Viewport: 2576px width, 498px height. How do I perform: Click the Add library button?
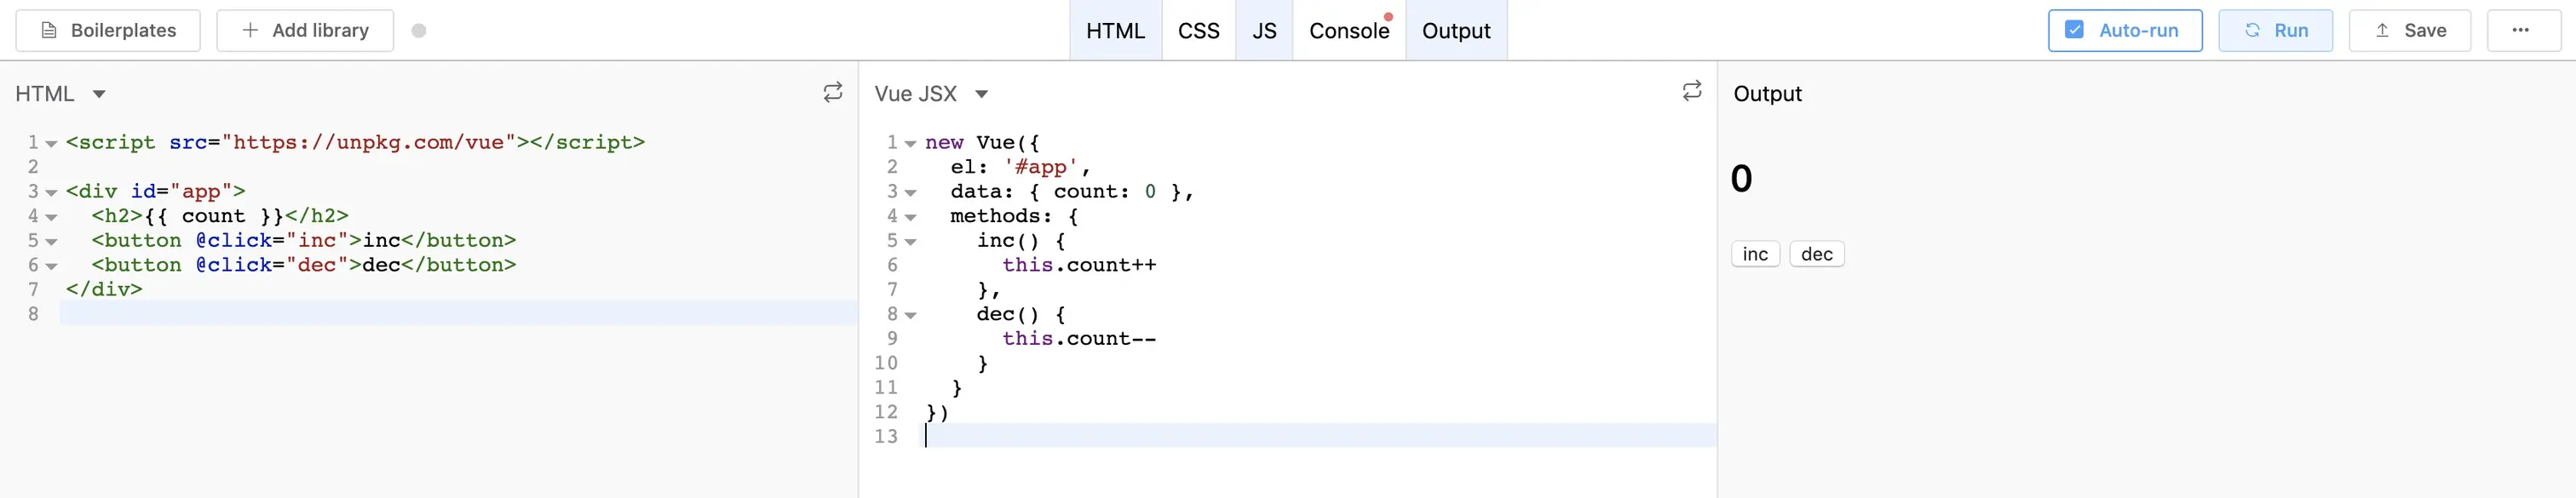pos(305,31)
